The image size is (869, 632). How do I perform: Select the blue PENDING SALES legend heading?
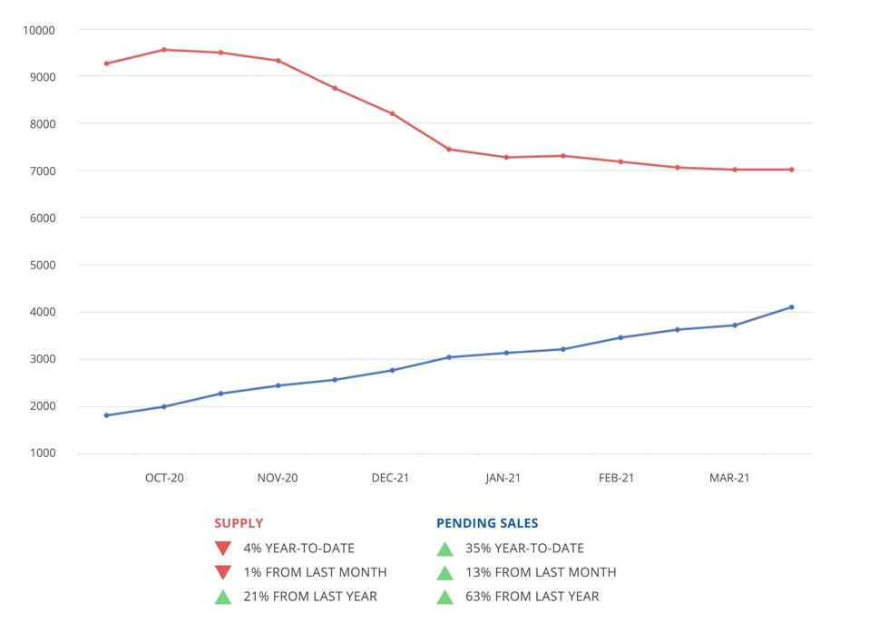[x=487, y=523]
